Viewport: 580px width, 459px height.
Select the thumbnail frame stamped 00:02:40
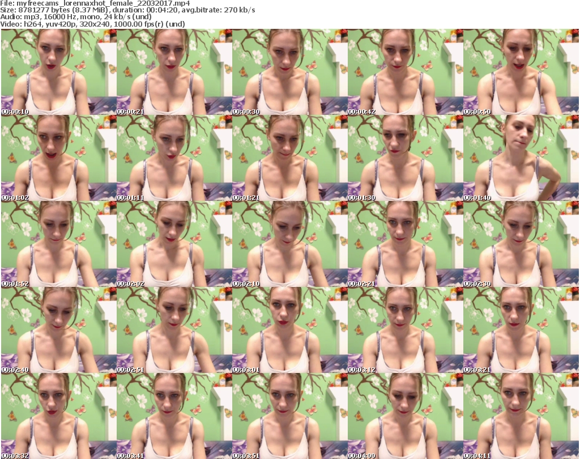coord(59,331)
